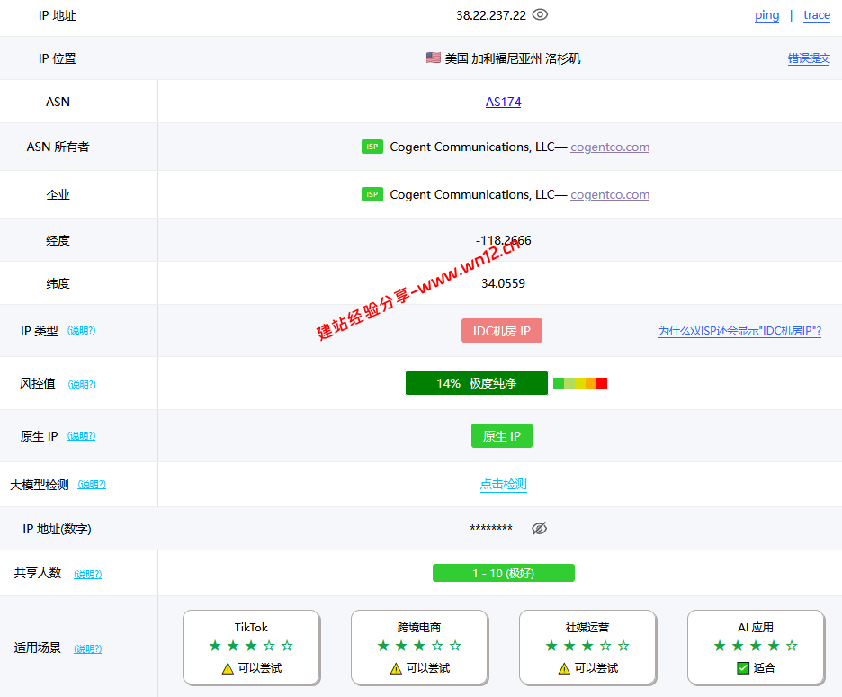Click the 纬度 row label
The width and height of the screenshot is (842, 697).
pyautogui.click(x=58, y=283)
